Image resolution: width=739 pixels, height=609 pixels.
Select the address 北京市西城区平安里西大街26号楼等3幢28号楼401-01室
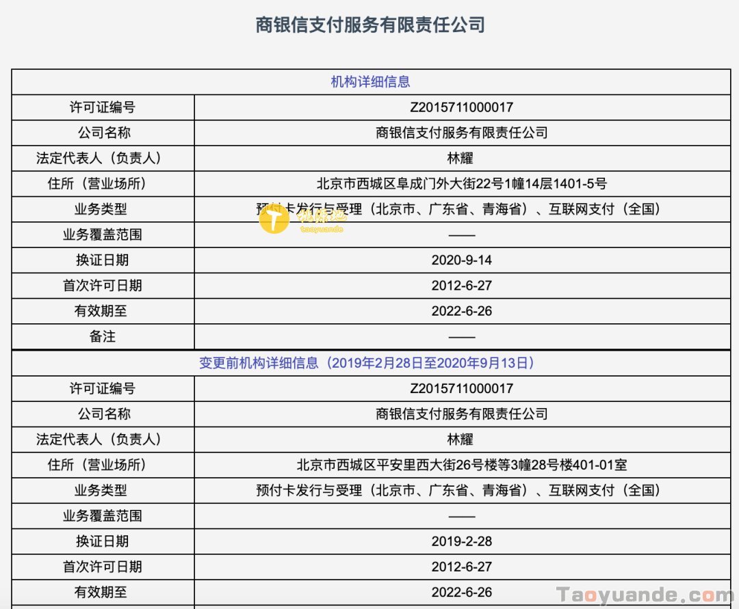461,465
